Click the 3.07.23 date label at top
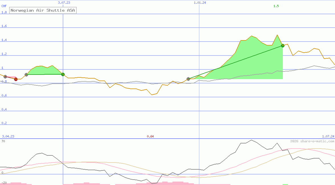Image resolution: width=335 pixels, height=185 pixels. click(x=64, y=3)
